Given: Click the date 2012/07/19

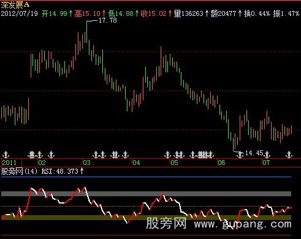Looking at the screenshot, I should pos(20,13).
